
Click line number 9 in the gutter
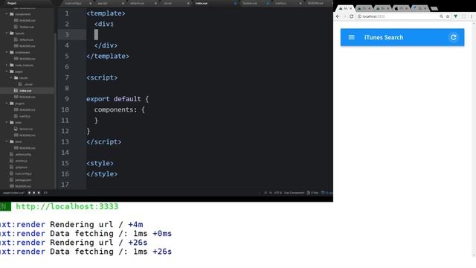coord(67,99)
